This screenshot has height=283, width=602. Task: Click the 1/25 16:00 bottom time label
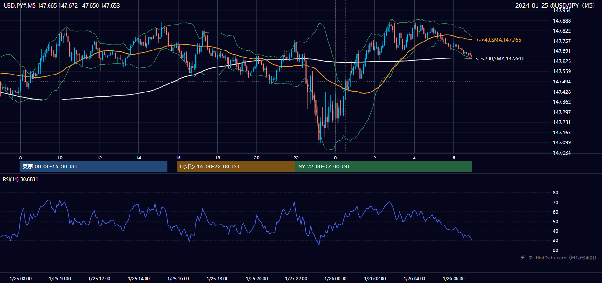178,279
